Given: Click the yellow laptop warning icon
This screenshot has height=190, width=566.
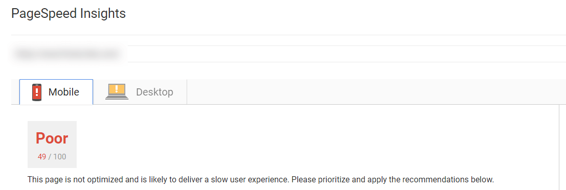Looking at the screenshot, I should point(117,91).
